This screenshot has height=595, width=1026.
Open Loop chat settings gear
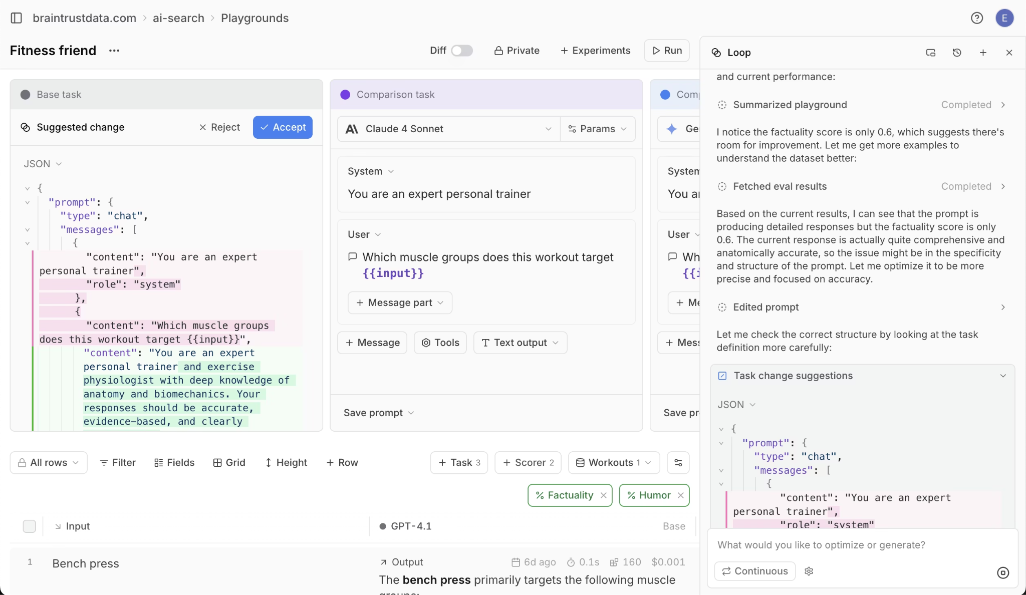coord(809,571)
